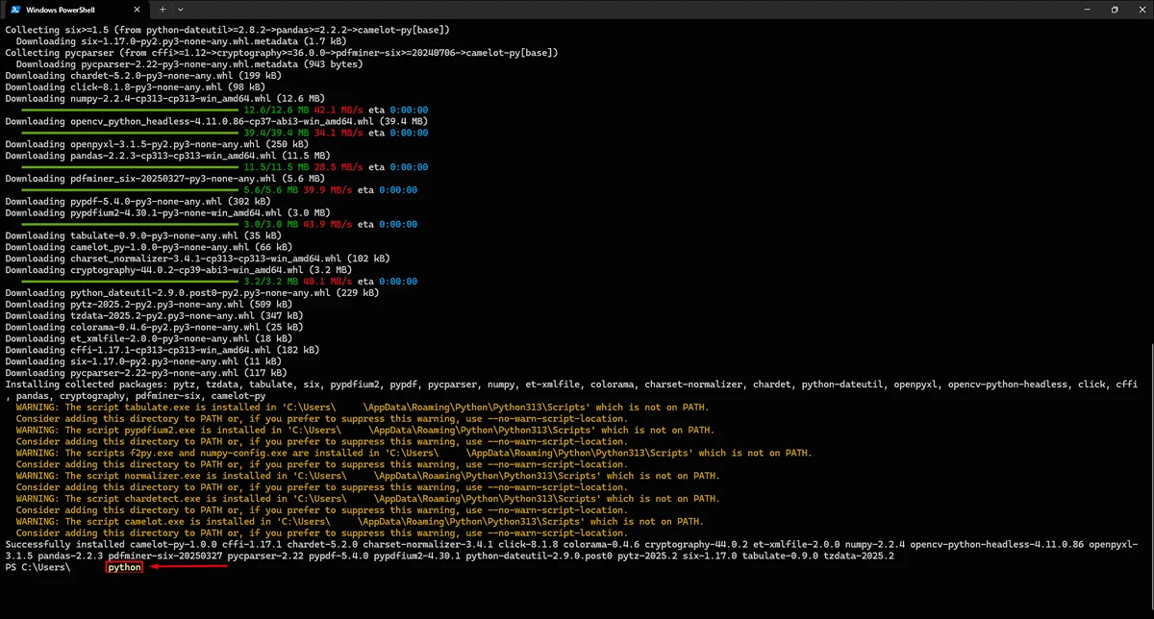
Task: Click the typed 'python' command
Action: click(x=125, y=568)
